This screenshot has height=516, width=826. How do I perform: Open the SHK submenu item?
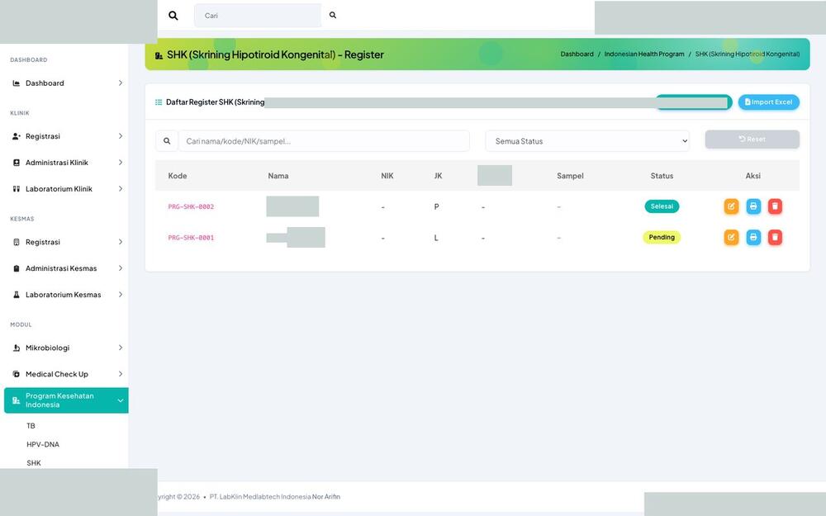click(34, 463)
